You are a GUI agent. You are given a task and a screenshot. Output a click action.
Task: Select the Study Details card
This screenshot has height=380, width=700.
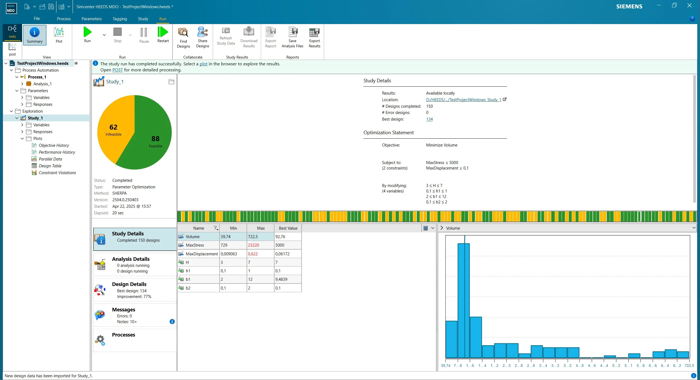point(135,239)
